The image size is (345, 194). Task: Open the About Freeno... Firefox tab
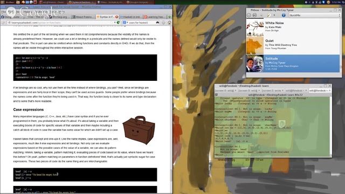coord(83,17)
